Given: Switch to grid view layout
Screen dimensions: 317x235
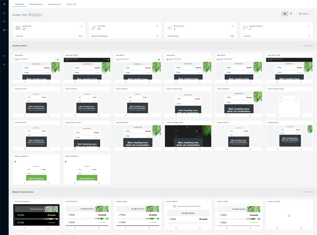Looking at the screenshot, I should click(285, 14).
